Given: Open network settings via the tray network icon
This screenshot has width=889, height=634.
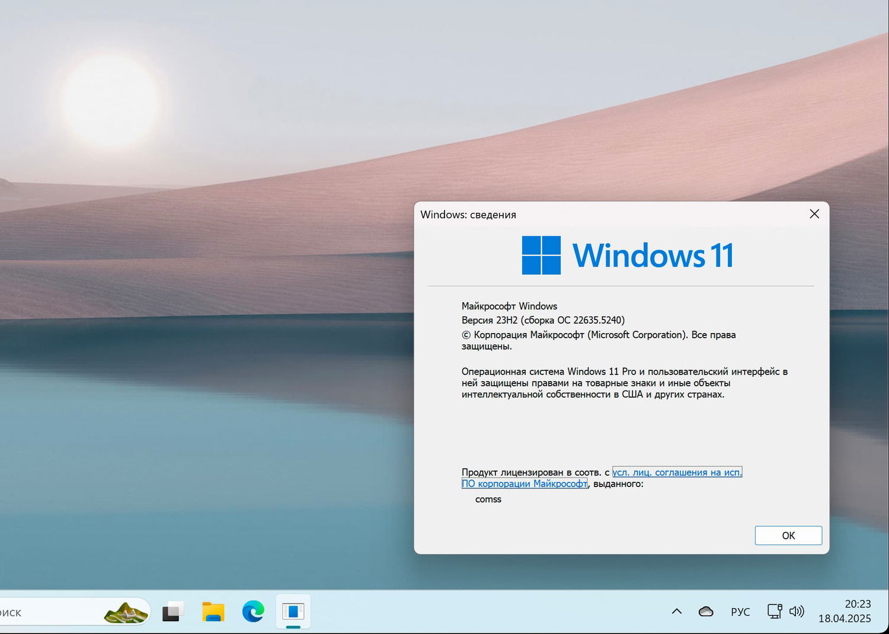Looking at the screenshot, I should tap(774, 611).
